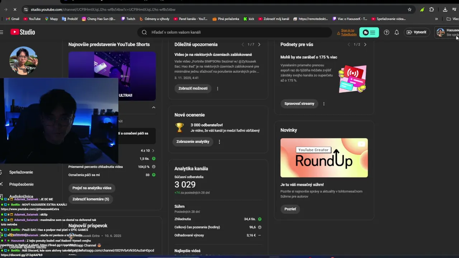The image size is (459, 258).
Task: Open the Mapy bookmark
Action: (51, 19)
